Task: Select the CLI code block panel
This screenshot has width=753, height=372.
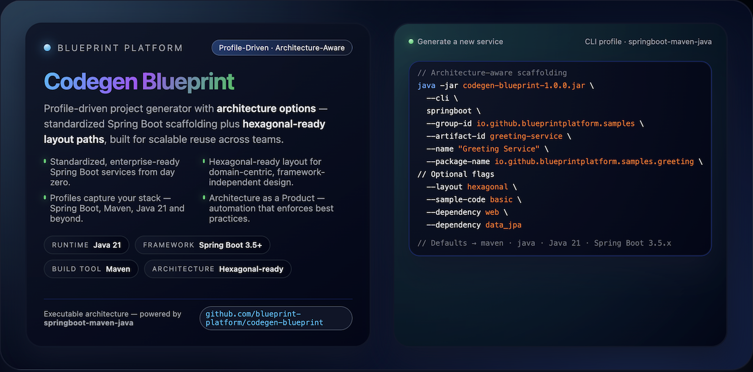Action: (560, 158)
